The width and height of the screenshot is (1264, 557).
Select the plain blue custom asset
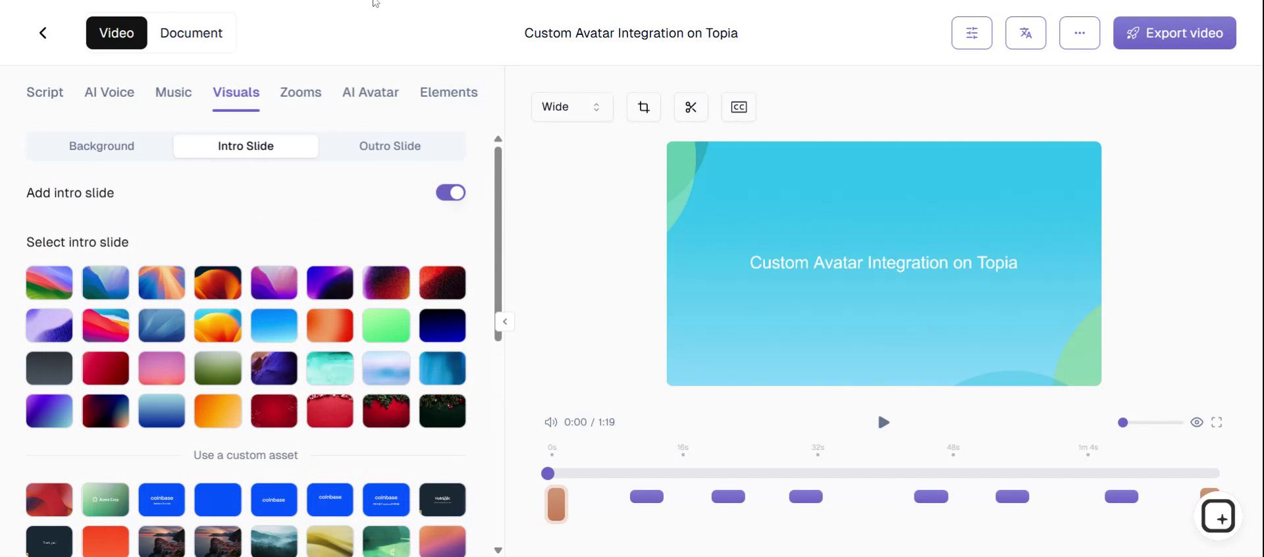coord(218,500)
